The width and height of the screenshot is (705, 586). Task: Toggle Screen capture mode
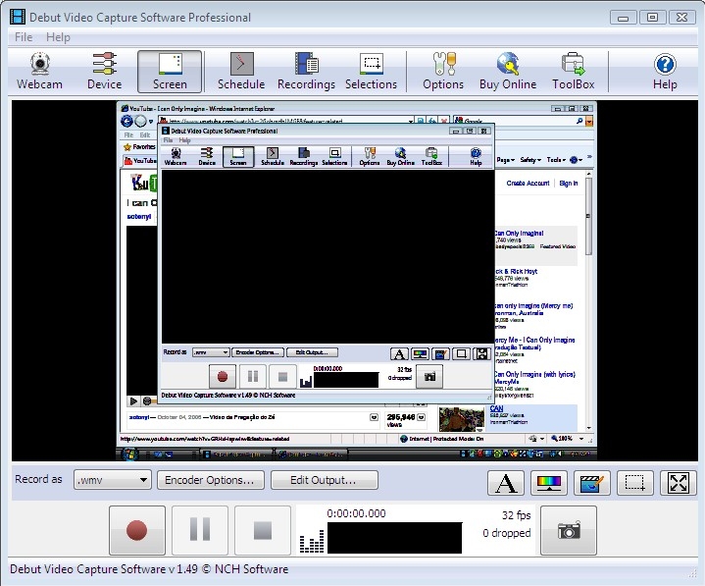170,72
